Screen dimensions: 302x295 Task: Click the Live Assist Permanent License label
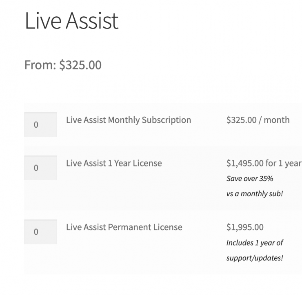[x=124, y=227]
